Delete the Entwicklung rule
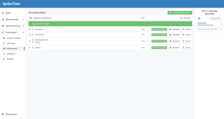The width and height of the screenshot is (224, 119). (187, 35)
